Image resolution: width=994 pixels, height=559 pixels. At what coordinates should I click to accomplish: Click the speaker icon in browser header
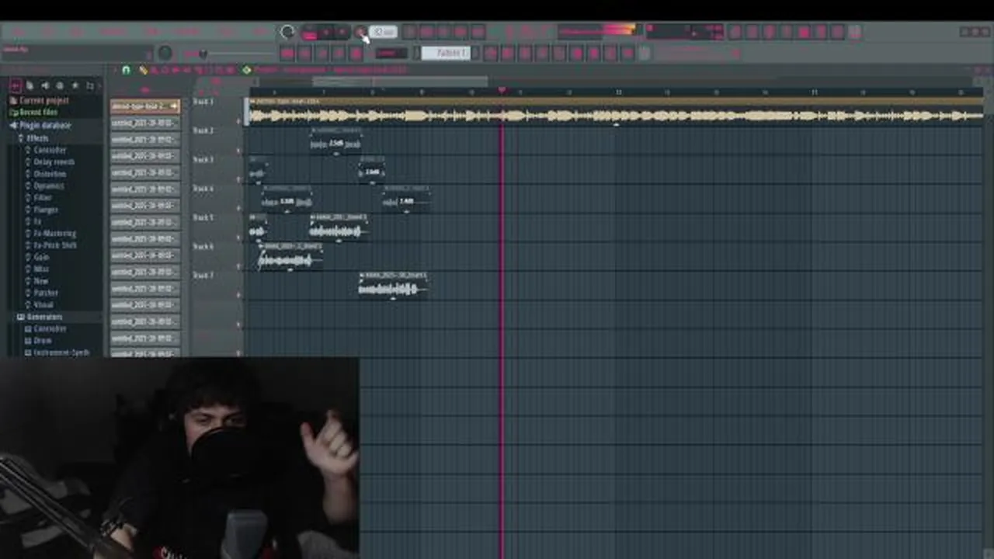coord(44,85)
